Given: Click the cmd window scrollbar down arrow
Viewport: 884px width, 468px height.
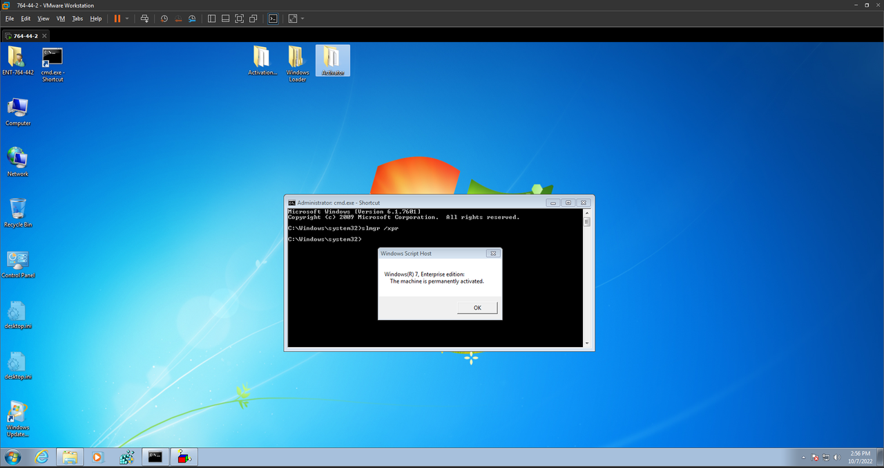Looking at the screenshot, I should 587,343.
